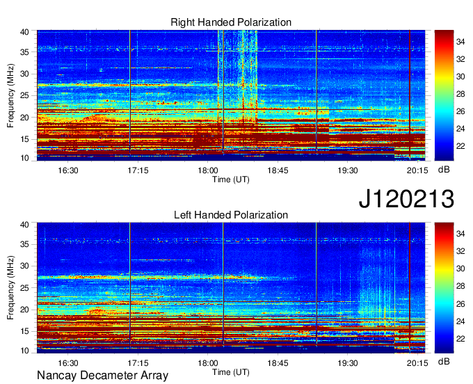Screen dimensions: 473x384
Task: Click the 25 MHz tick label on top plot
Action: 24,95
